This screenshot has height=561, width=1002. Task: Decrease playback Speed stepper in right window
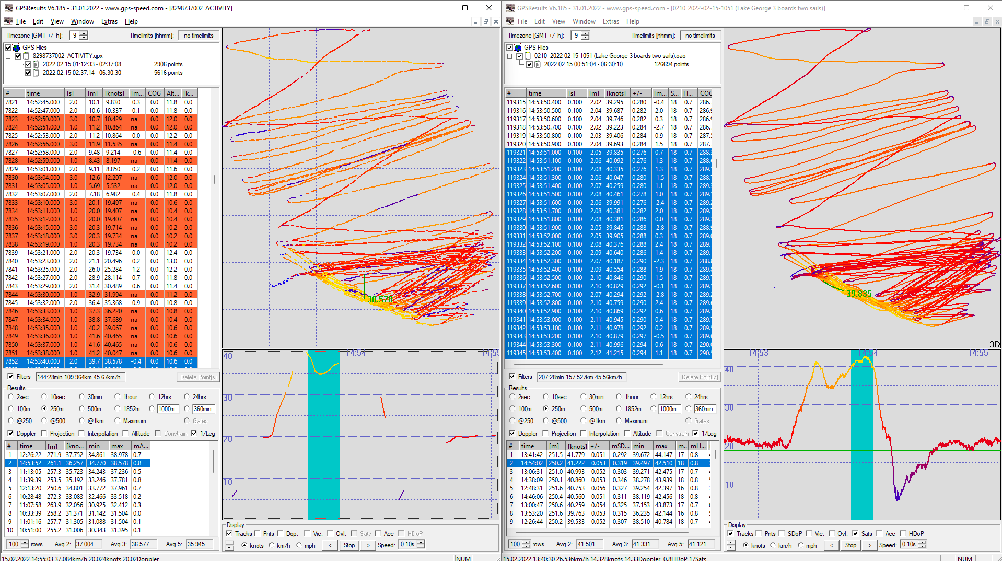click(922, 546)
